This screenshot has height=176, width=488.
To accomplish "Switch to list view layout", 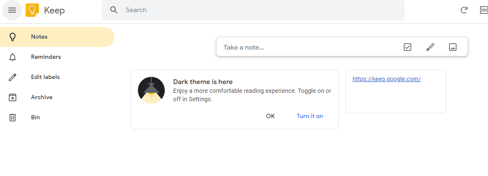I will (484, 11).
